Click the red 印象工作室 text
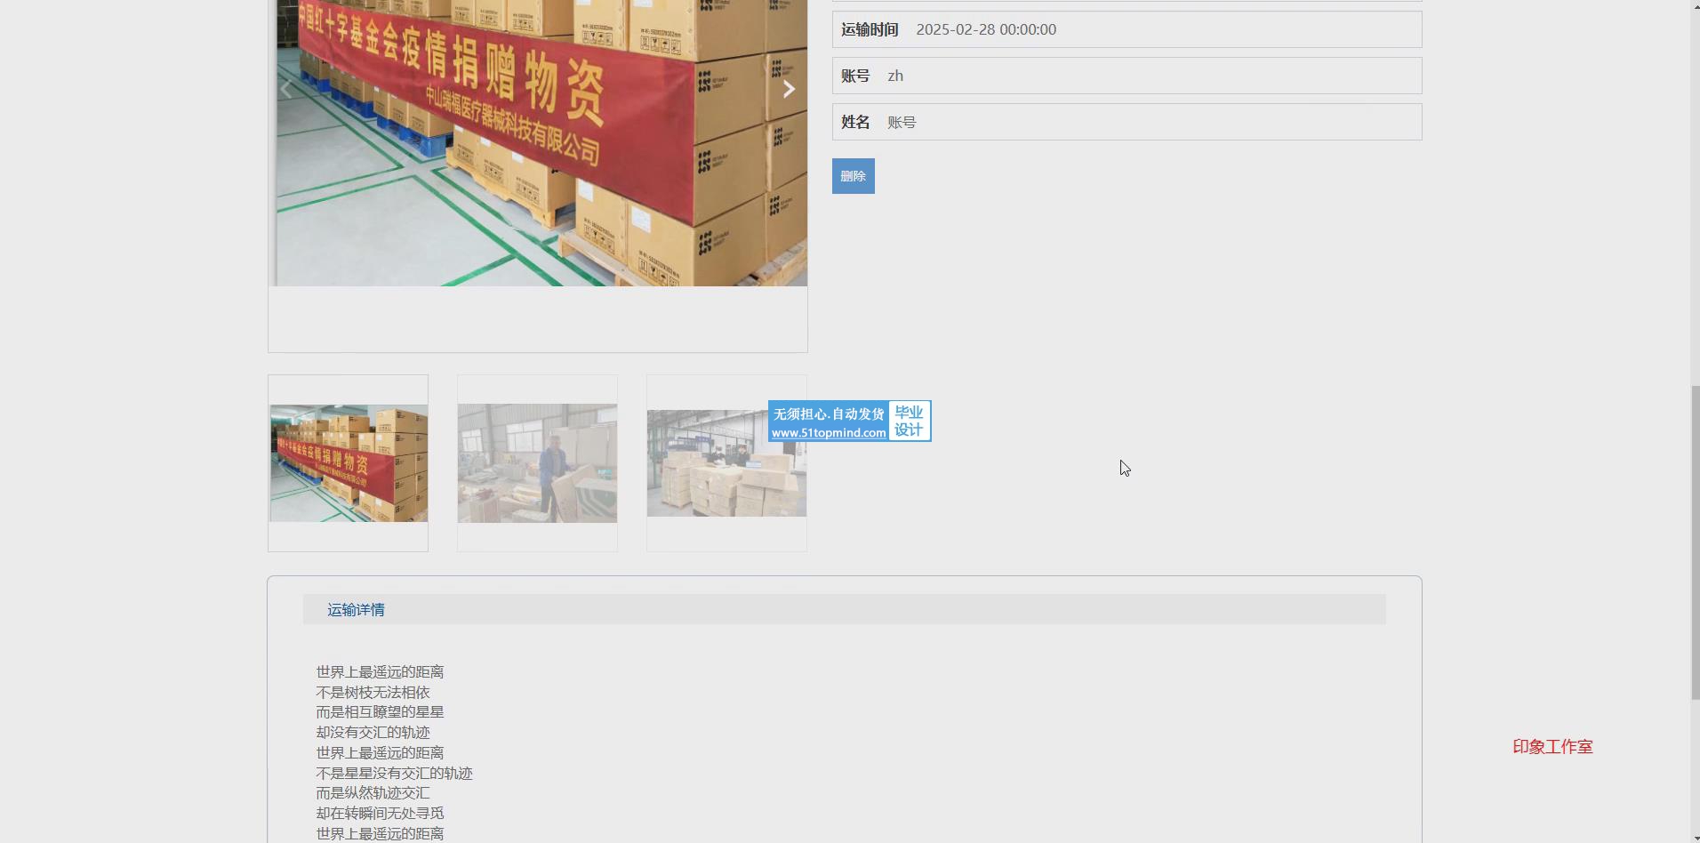 (x=1552, y=747)
